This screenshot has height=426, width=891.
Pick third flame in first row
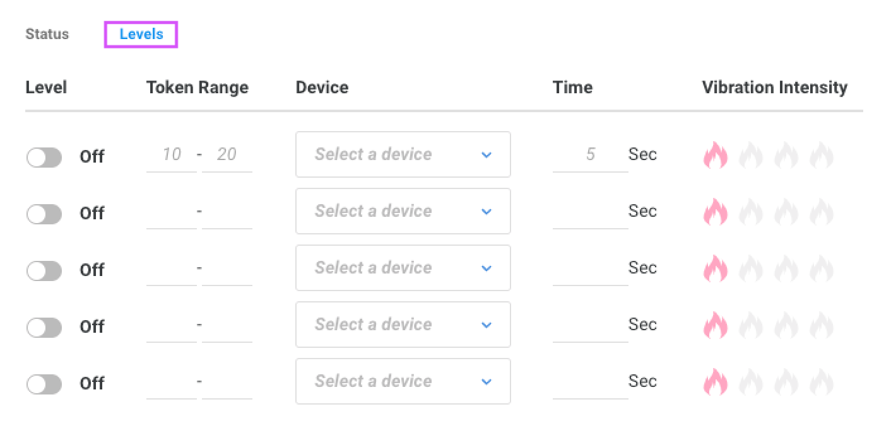point(786,155)
